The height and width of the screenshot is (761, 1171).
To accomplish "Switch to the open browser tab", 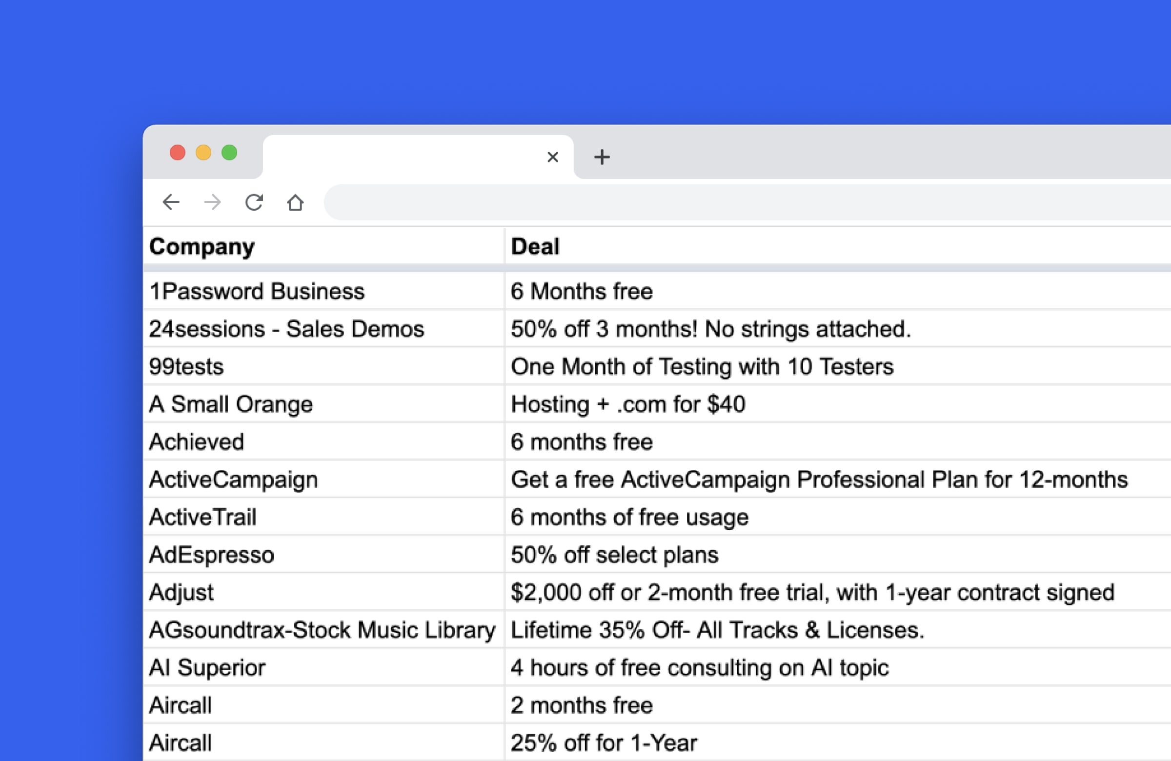I will (x=408, y=157).
